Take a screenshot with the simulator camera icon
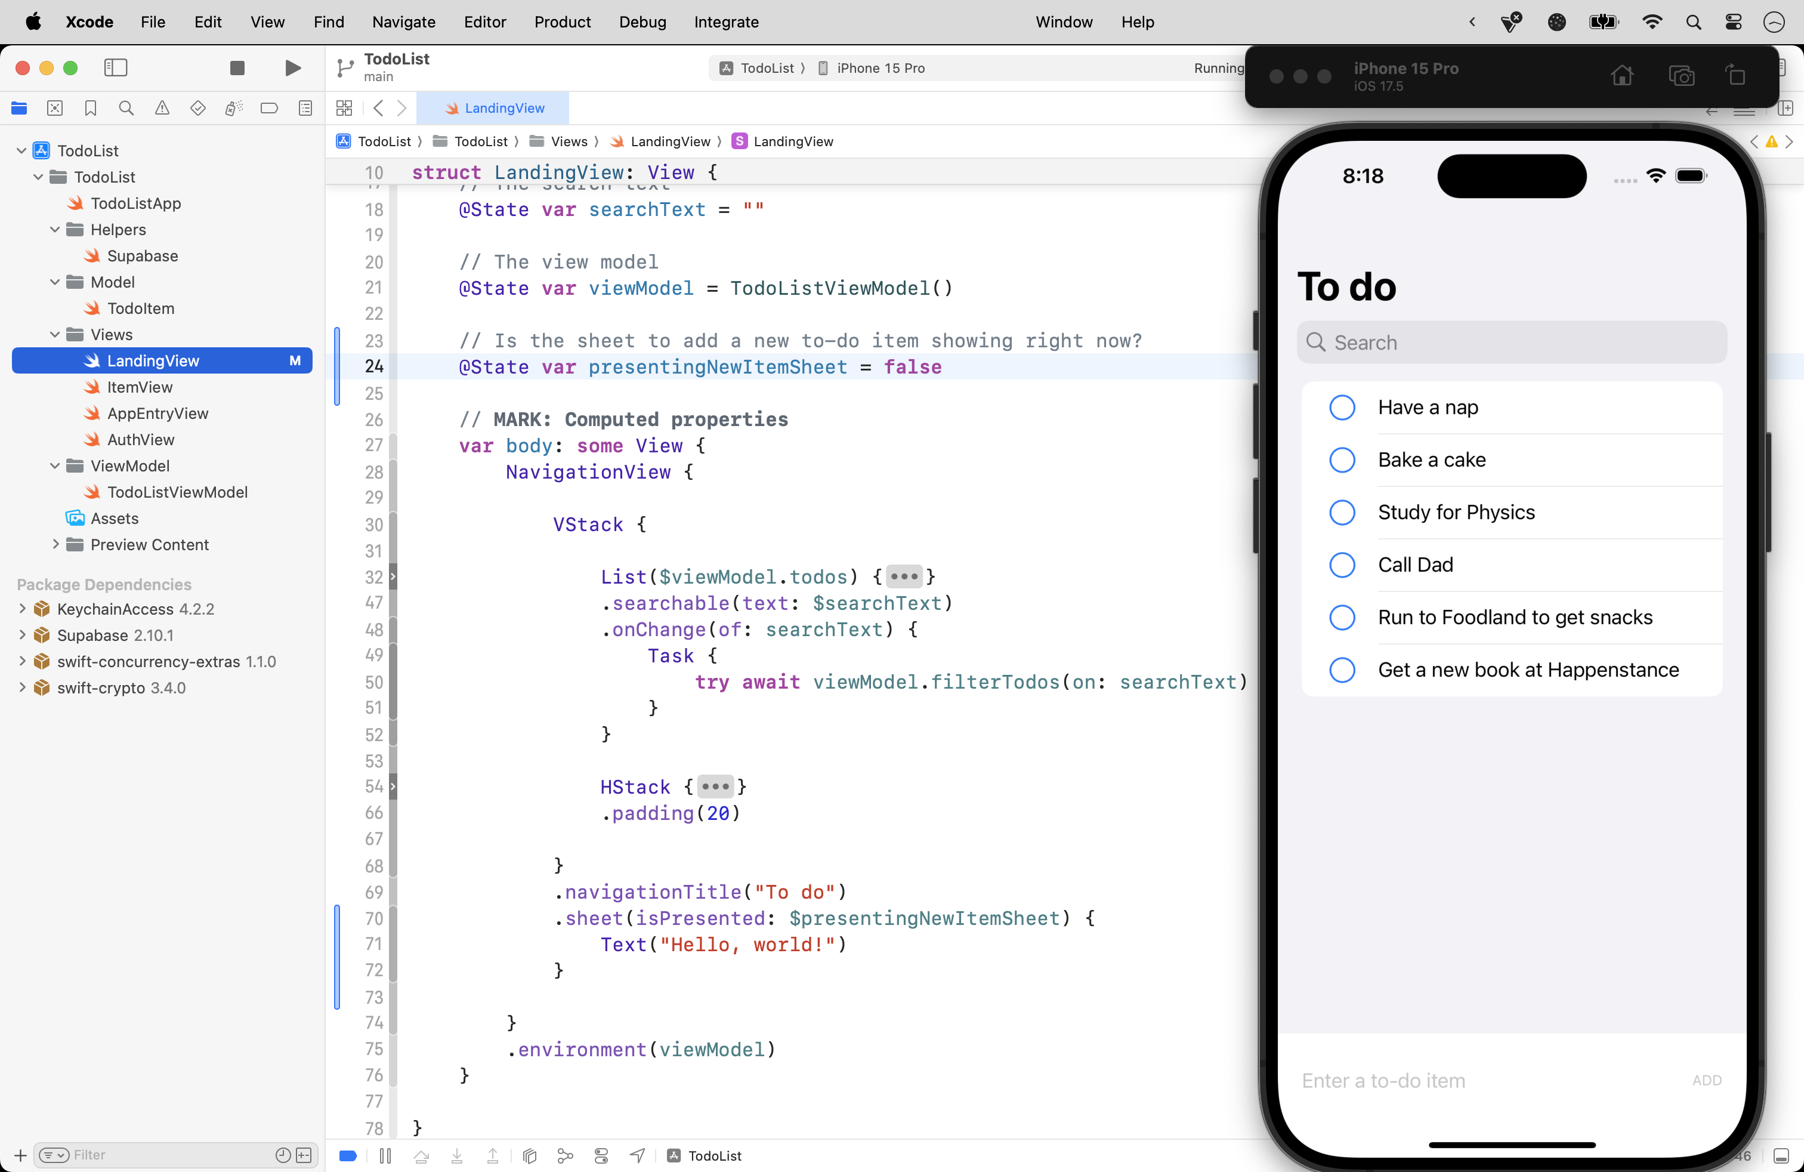 1682,75
